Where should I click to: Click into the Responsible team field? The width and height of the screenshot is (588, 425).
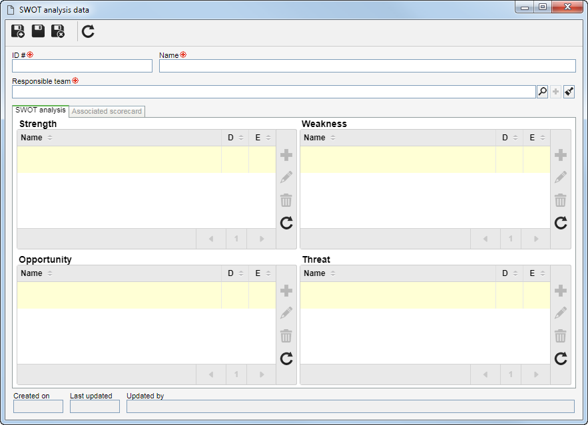[x=274, y=92]
